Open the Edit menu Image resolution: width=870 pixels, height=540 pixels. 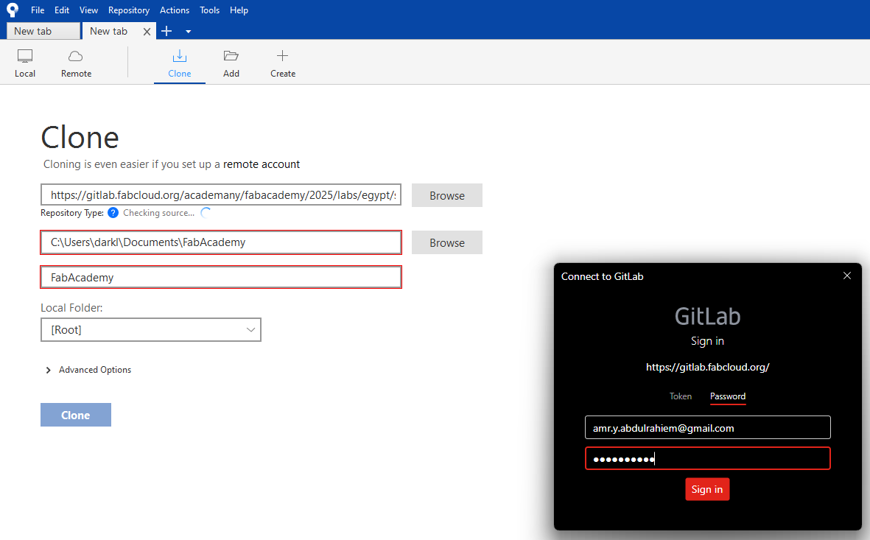(62, 10)
